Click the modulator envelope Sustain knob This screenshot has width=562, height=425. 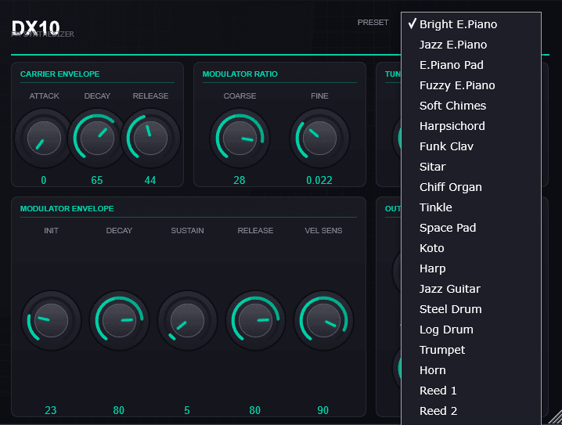point(187,320)
